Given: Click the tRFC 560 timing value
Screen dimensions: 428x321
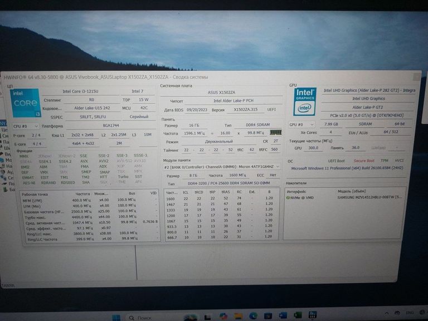Looking at the screenshot, I should pyautogui.click(x=274, y=149).
